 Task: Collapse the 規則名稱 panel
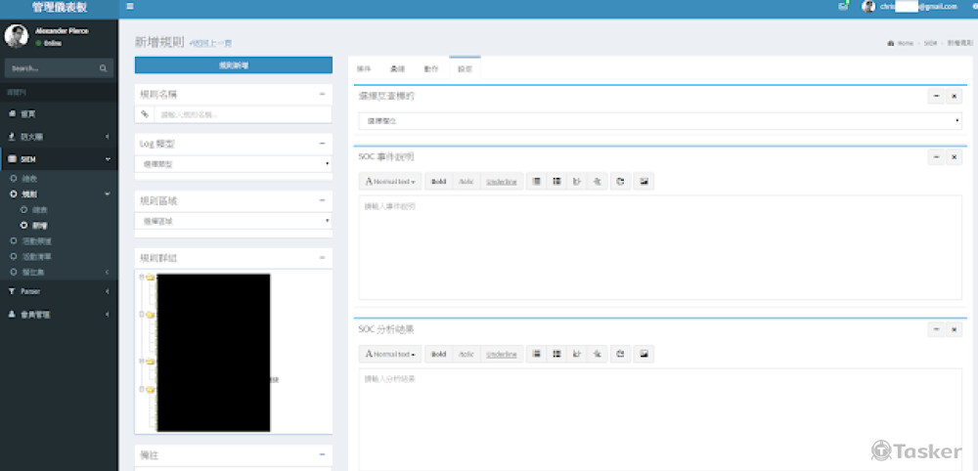click(x=322, y=94)
